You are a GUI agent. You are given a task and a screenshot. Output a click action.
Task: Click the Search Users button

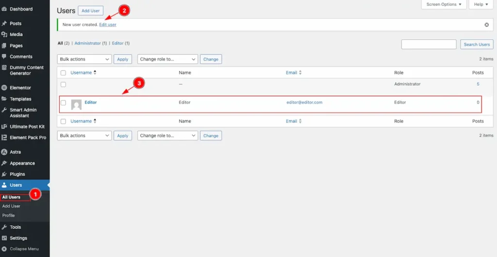tap(477, 44)
